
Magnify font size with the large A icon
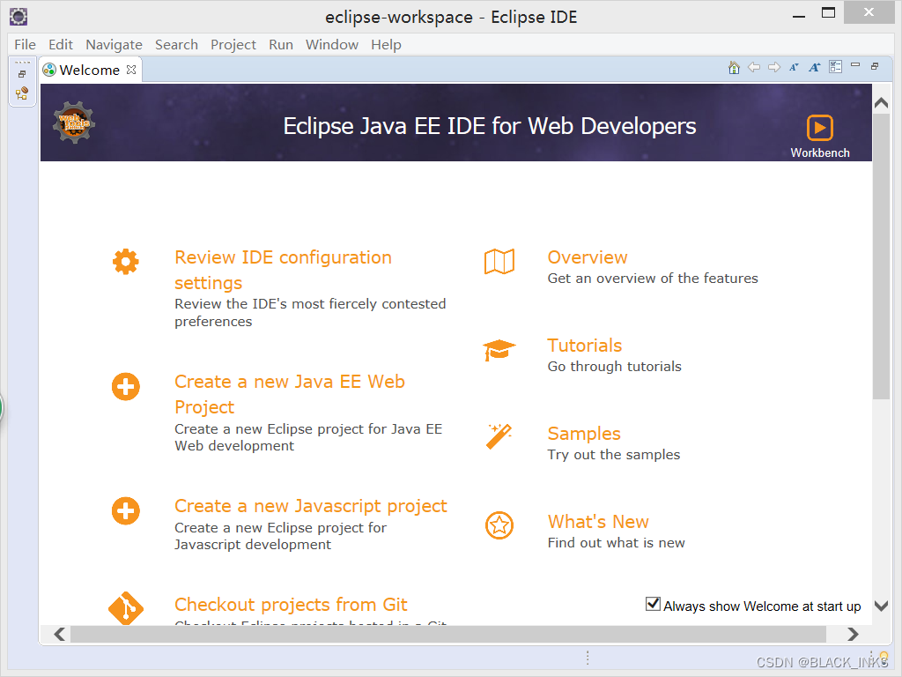click(814, 67)
